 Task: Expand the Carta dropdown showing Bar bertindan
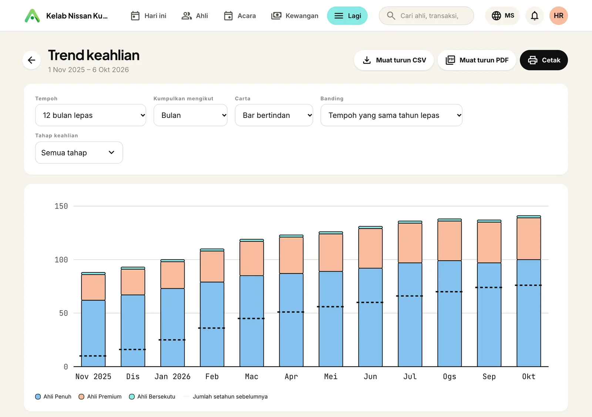point(274,115)
